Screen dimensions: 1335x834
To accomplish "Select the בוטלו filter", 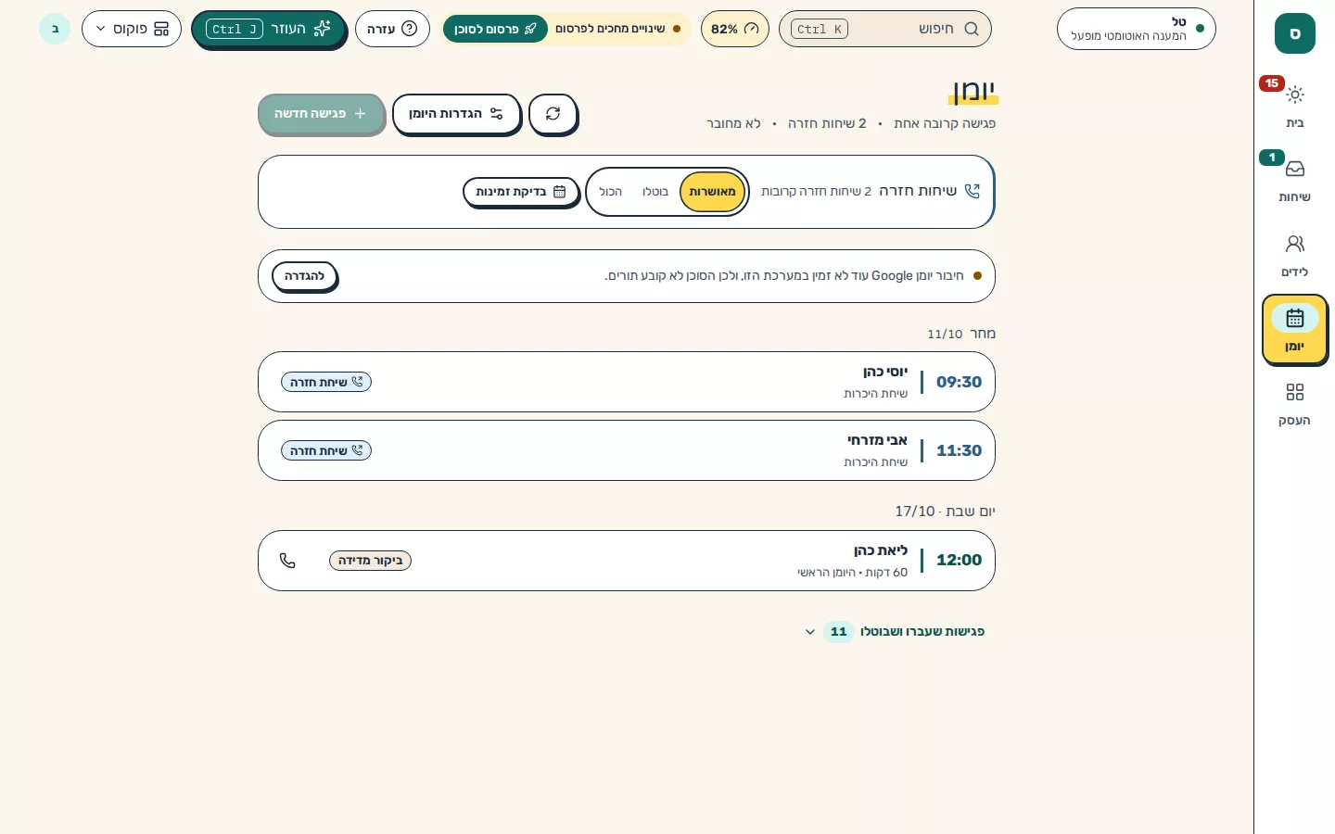I will (x=655, y=192).
